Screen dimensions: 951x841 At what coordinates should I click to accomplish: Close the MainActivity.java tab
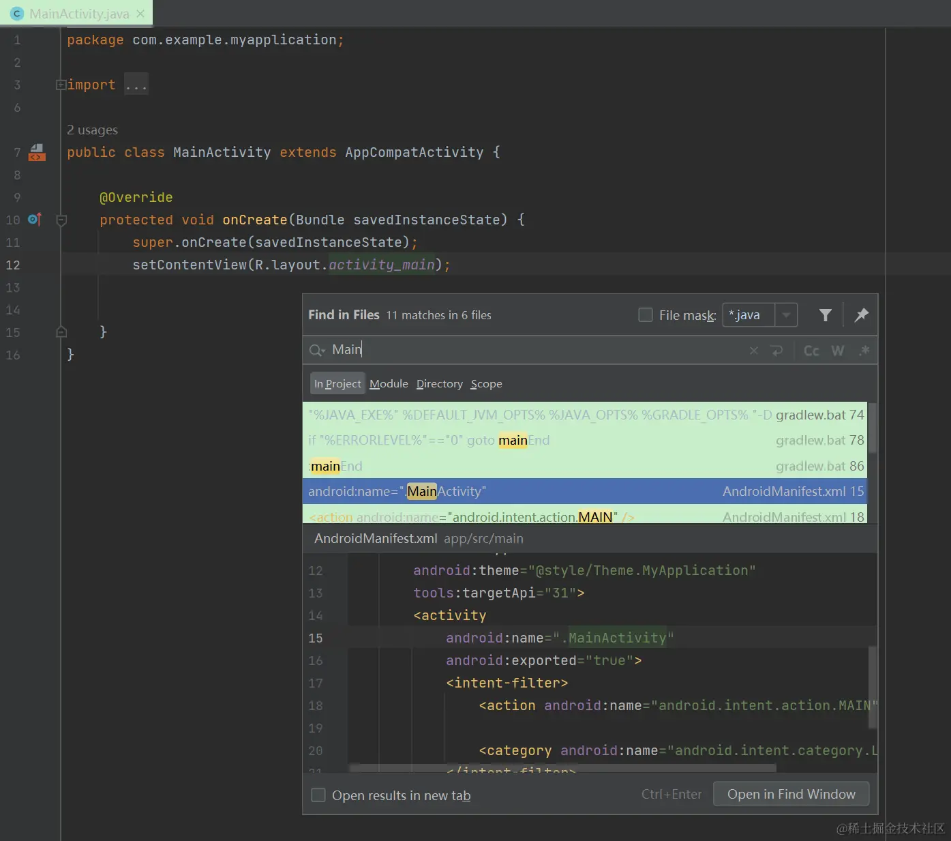[140, 14]
